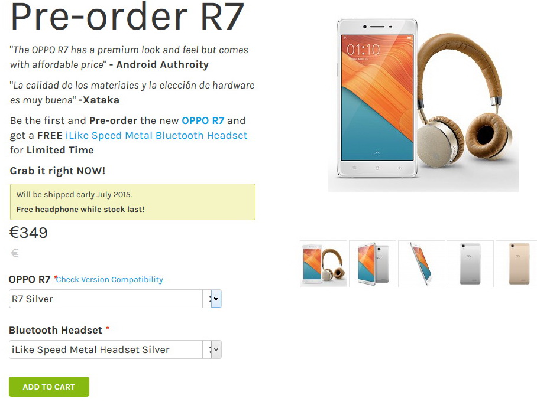The width and height of the screenshot is (537, 402).
Task: Click the grey euro symbol below the price
Action: 15,253
